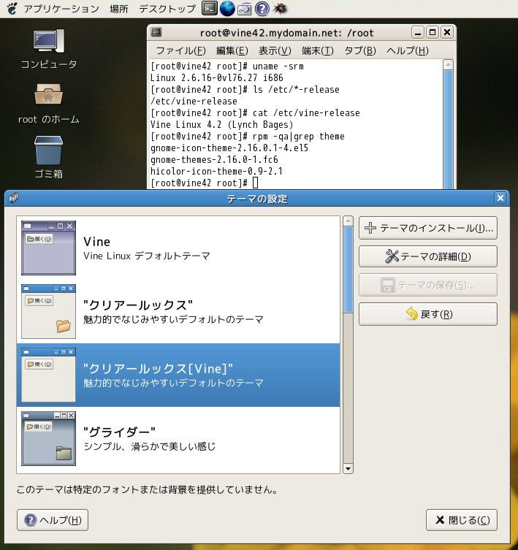Click 閉じる(C) button in theme dialog
518x550 pixels.
pyautogui.click(x=462, y=520)
